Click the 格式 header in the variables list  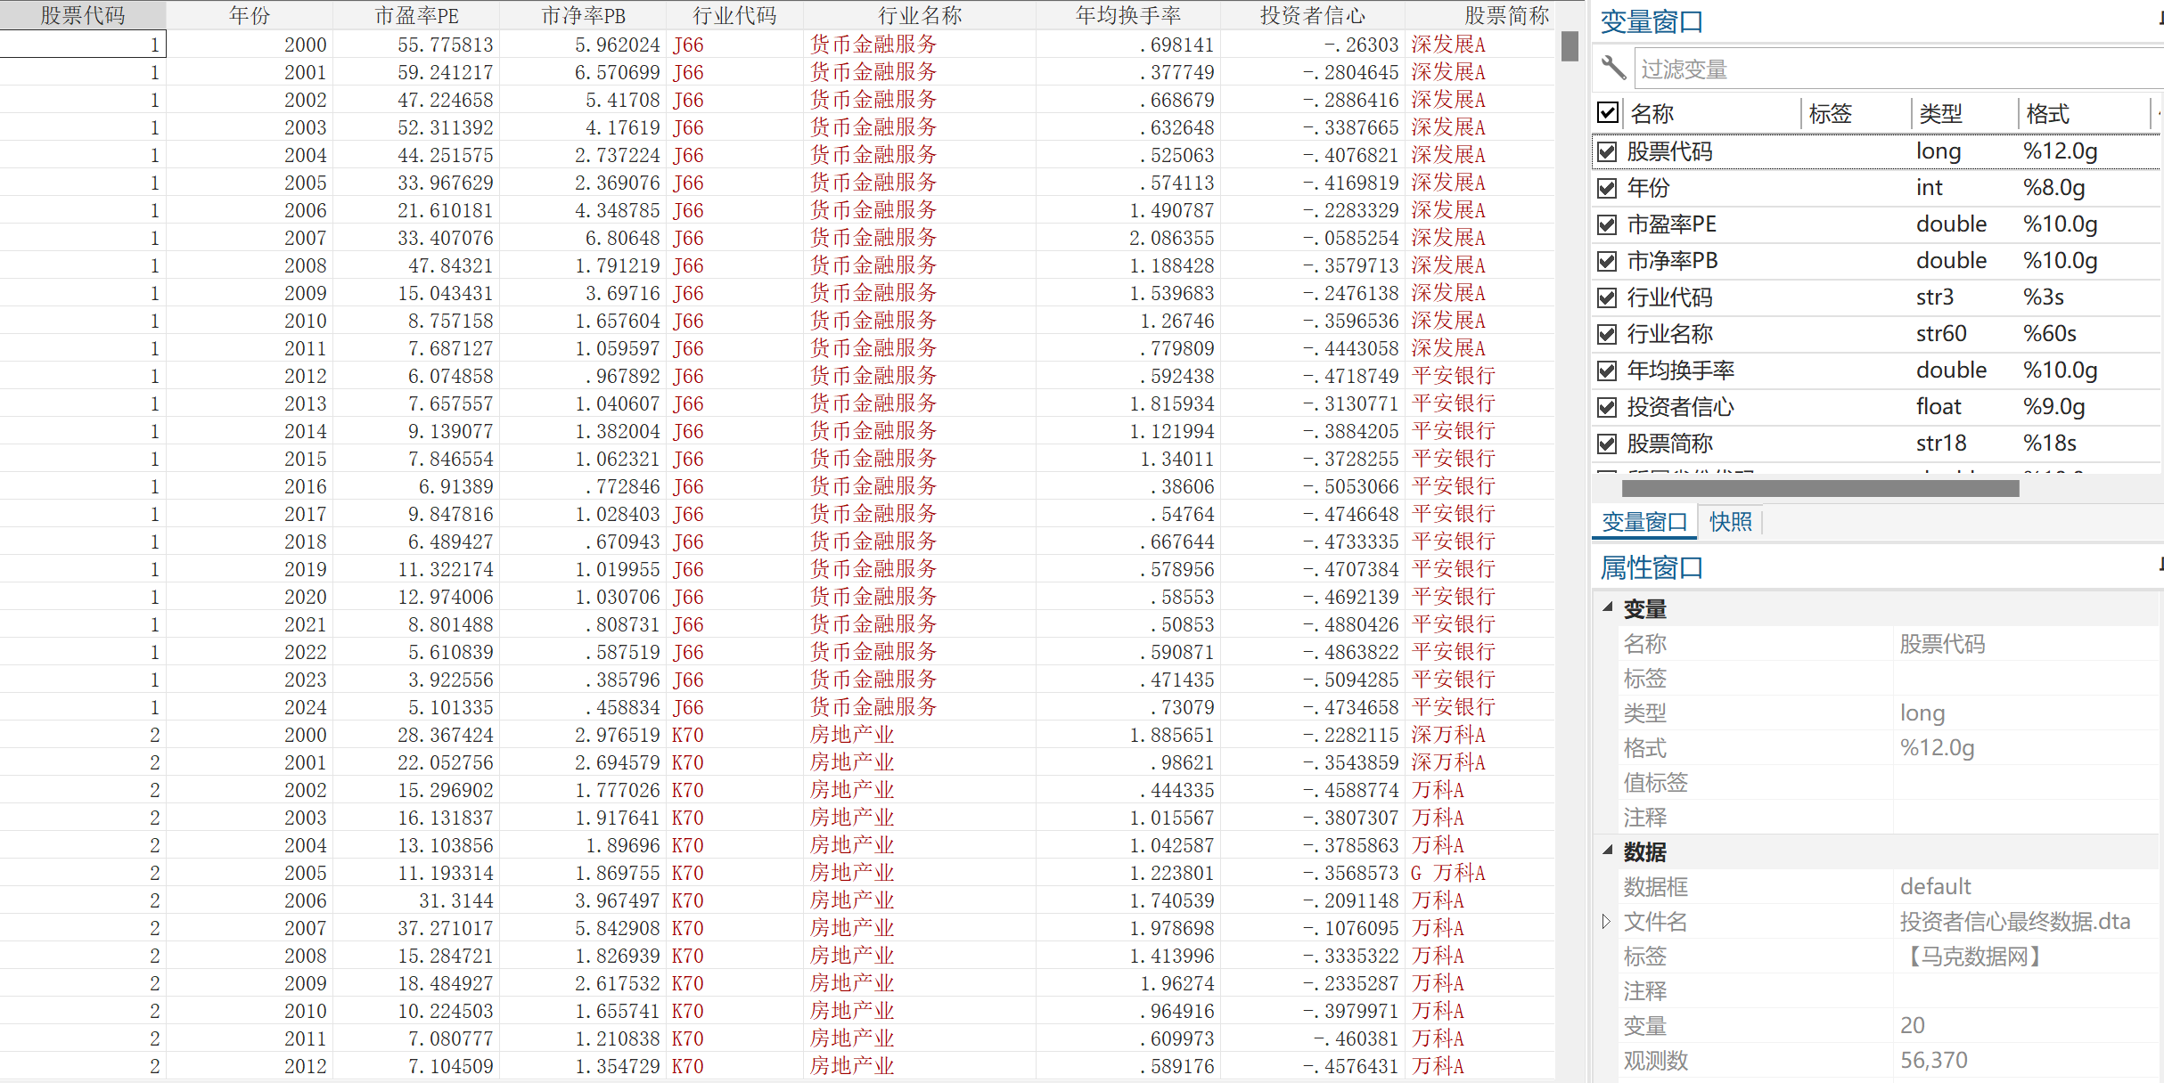2047,113
